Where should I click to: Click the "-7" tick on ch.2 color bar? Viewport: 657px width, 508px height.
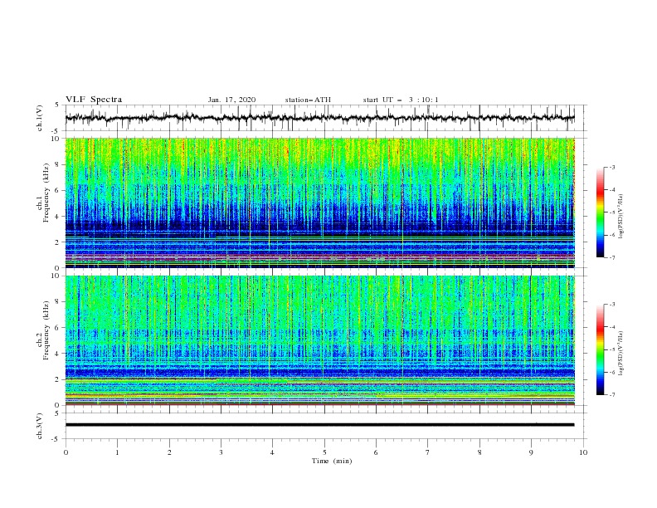click(611, 395)
